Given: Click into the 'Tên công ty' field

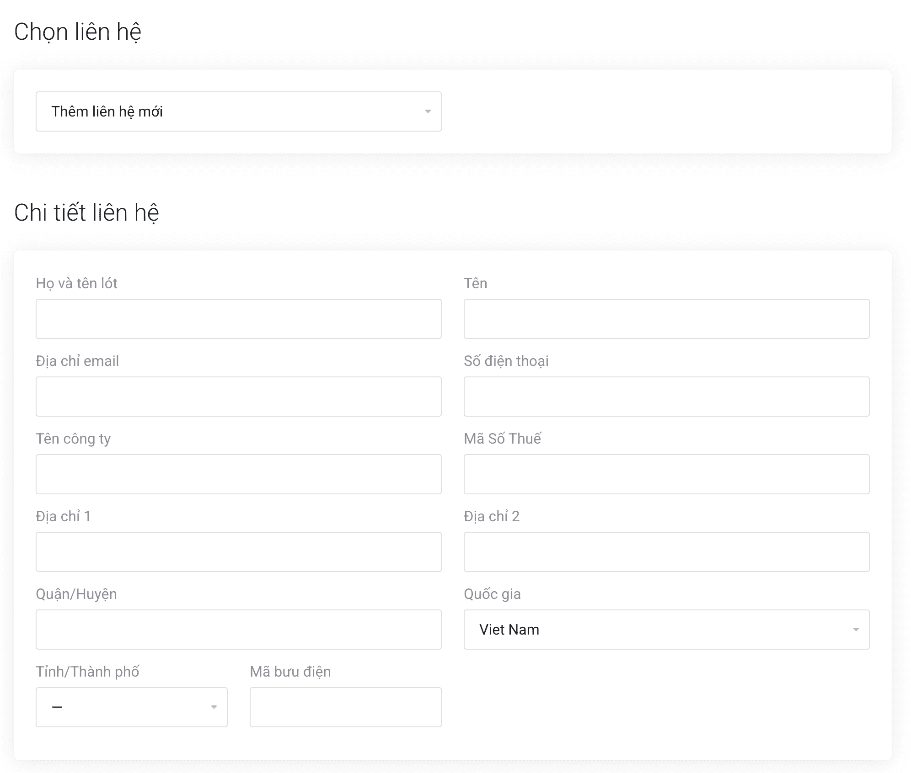Looking at the screenshot, I should 238,474.
